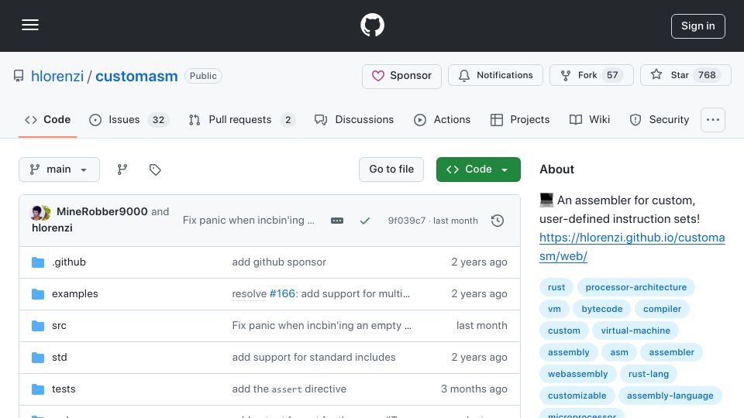Click the Go to file button
The image size is (744, 418).
[x=391, y=170]
